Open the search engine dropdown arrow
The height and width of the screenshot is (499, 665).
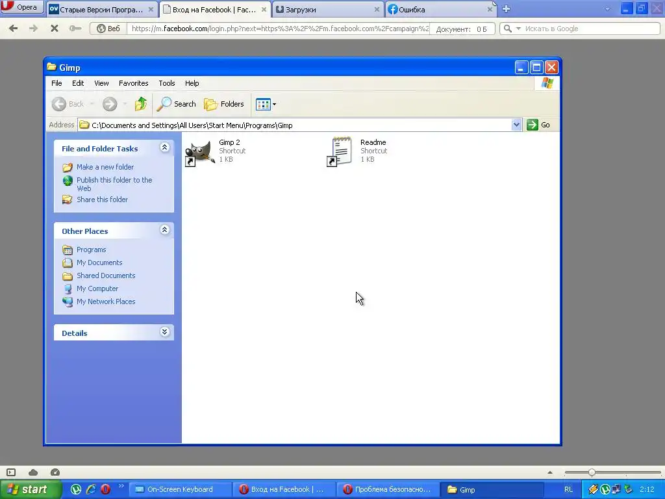point(518,29)
